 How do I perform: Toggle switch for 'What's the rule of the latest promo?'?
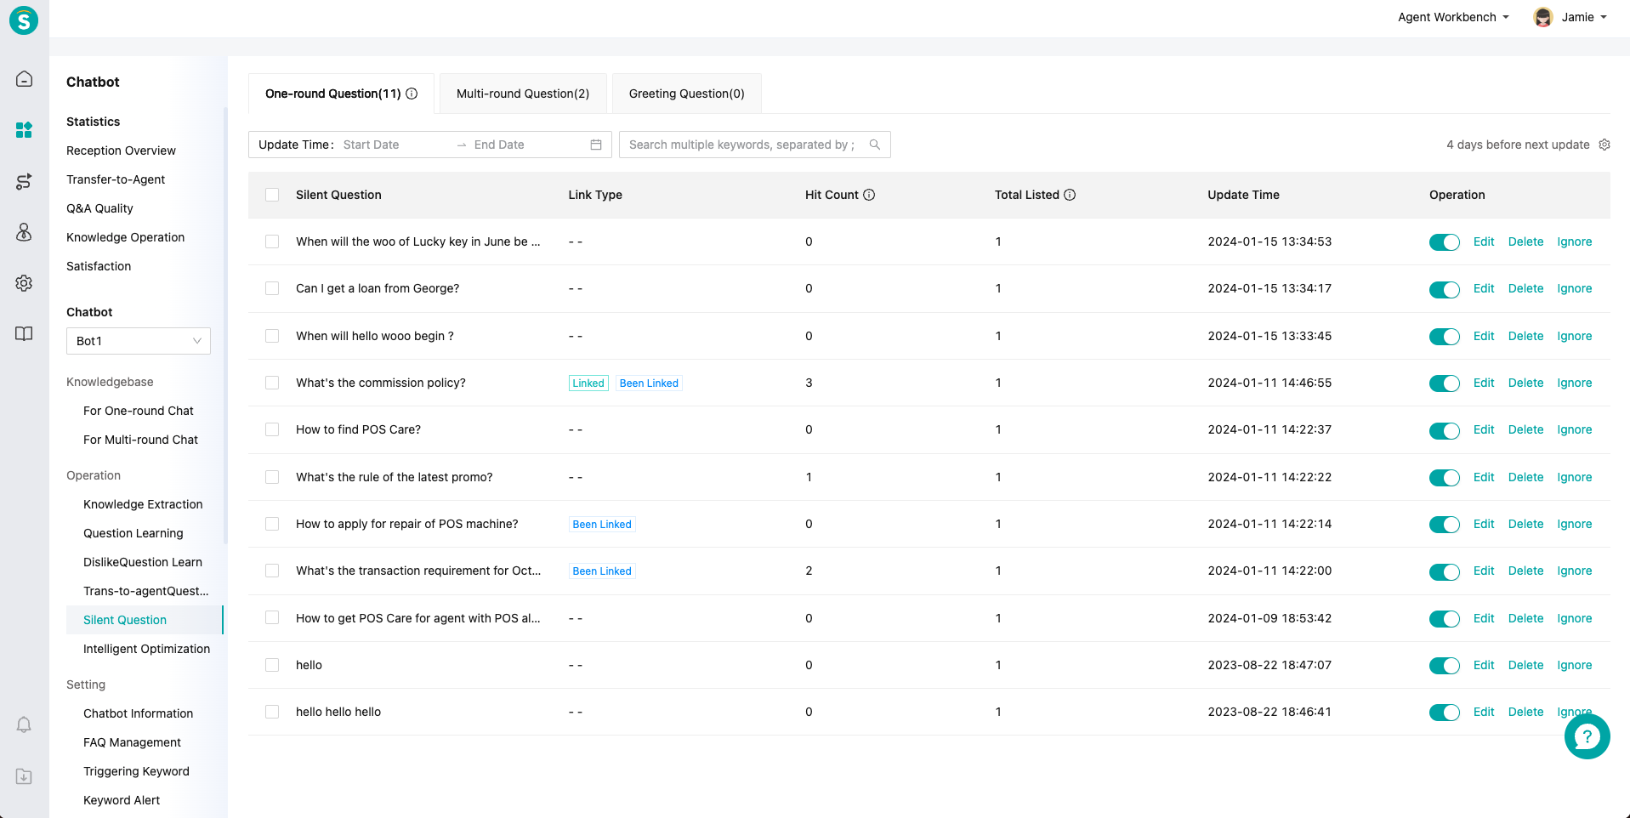pyautogui.click(x=1444, y=478)
